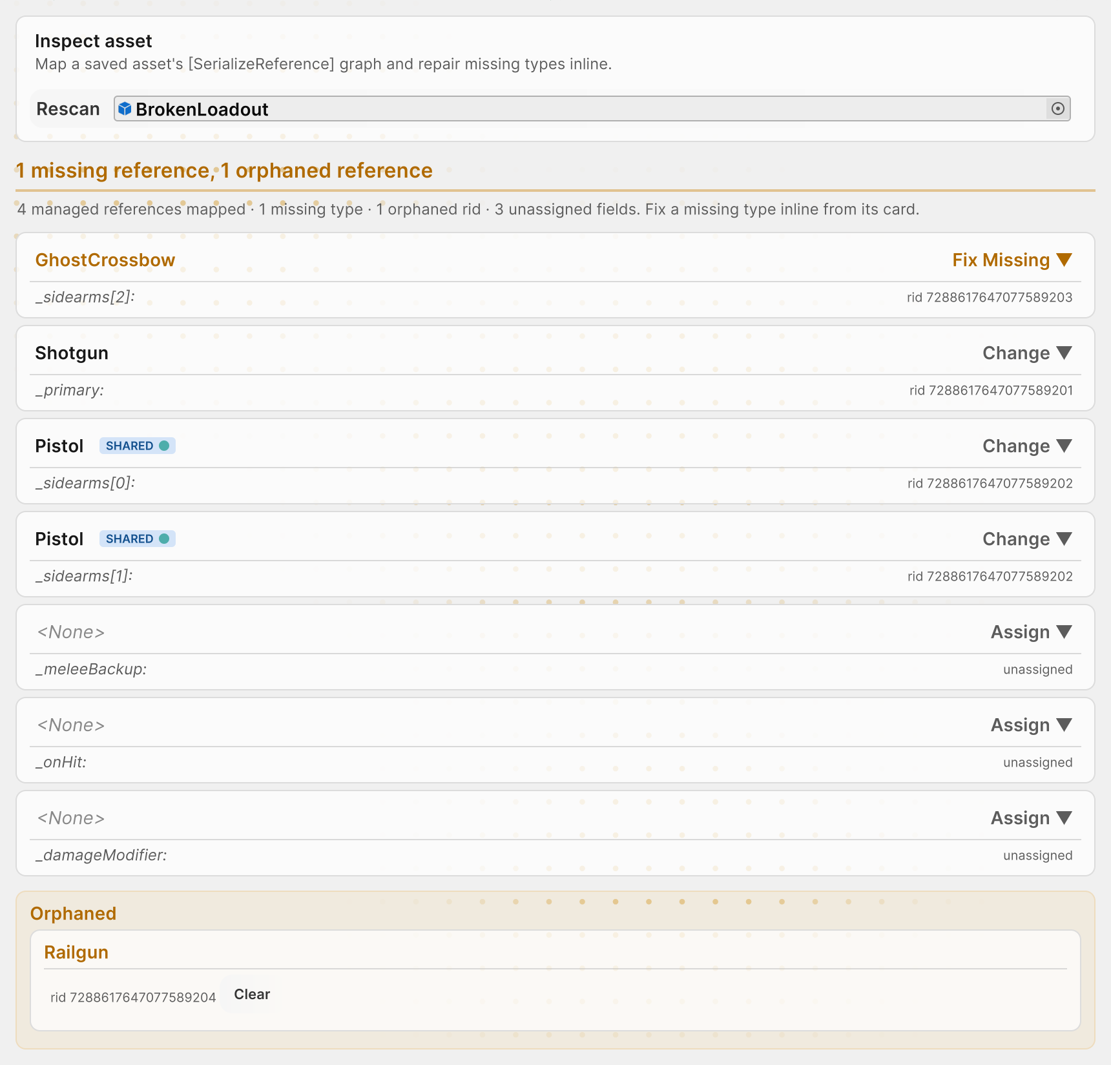The height and width of the screenshot is (1065, 1111).
Task: Open Assign dropdown for _onHit
Action: coord(1032,725)
